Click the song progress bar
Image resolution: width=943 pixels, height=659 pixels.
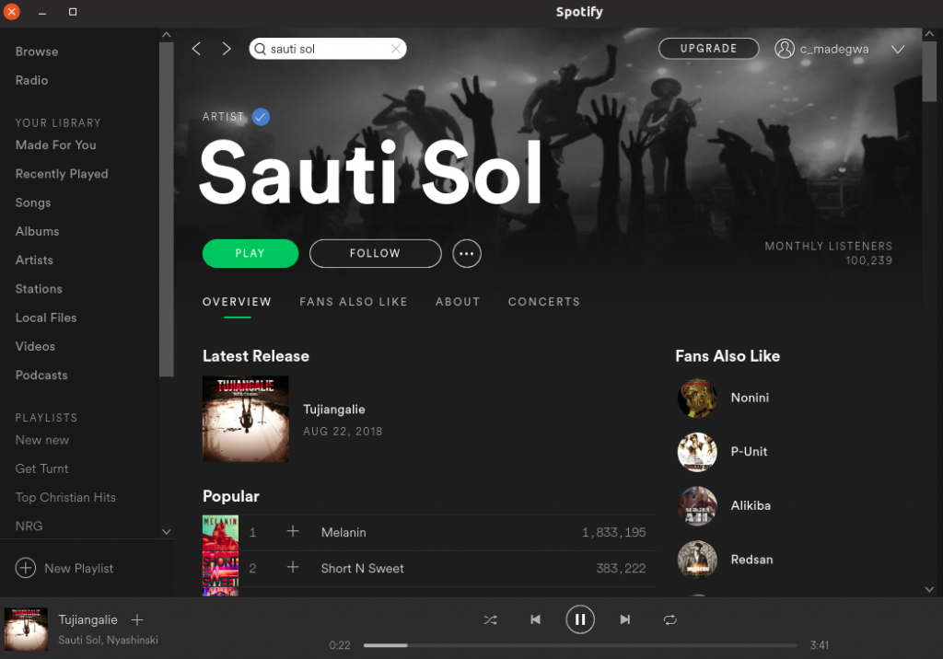[x=580, y=645]
